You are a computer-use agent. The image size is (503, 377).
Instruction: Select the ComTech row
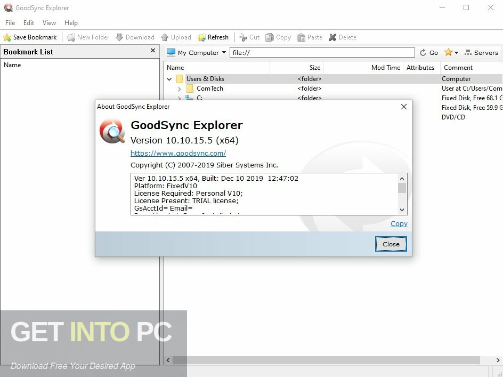point(333,89)
